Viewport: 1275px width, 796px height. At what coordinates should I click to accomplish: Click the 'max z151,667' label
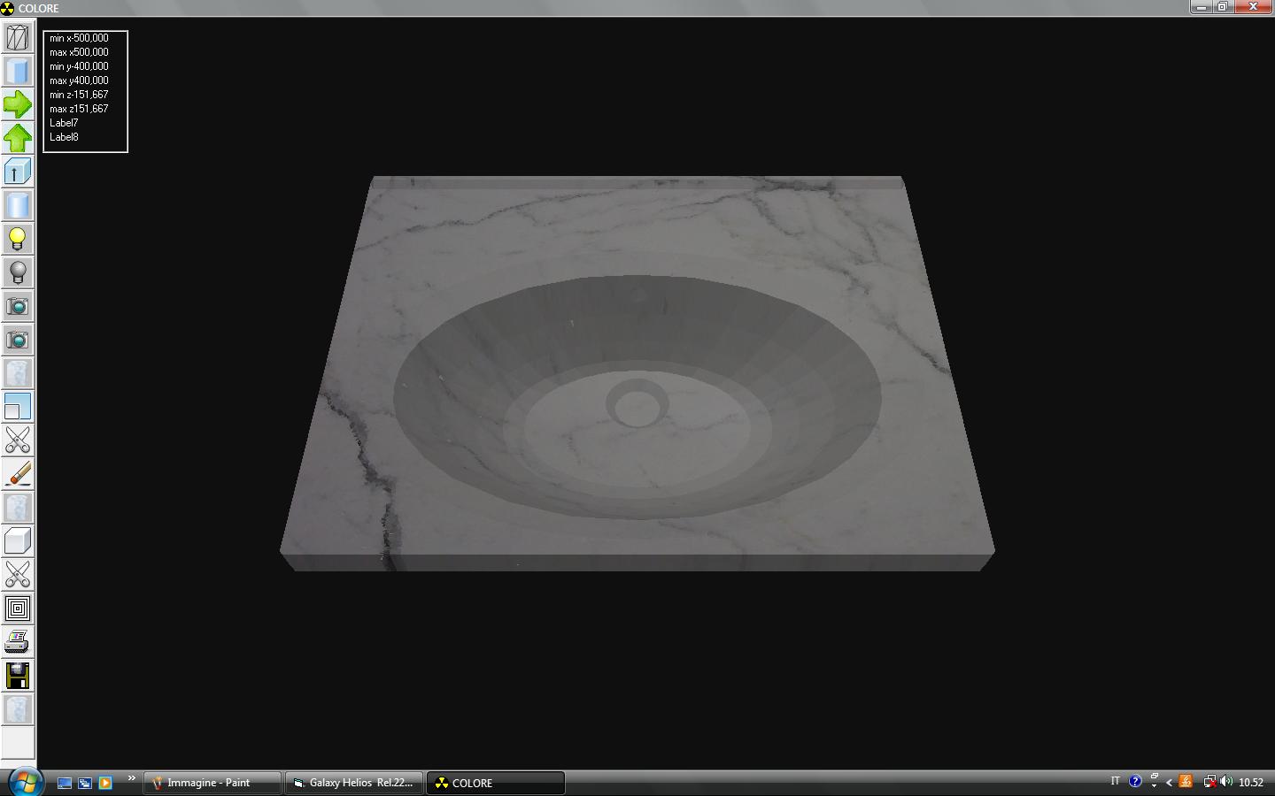coord(79,109)
